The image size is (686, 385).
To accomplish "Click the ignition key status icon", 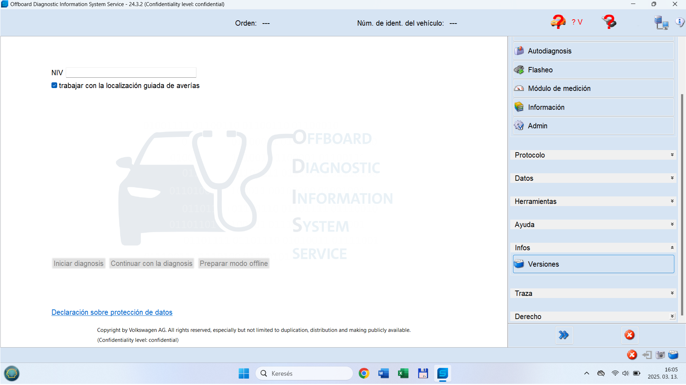I will pos(609,22).
